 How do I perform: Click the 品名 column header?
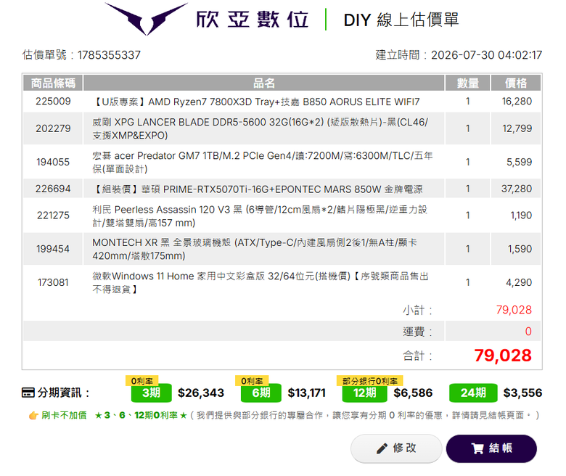pyautogui.click(x=264, y=83)
